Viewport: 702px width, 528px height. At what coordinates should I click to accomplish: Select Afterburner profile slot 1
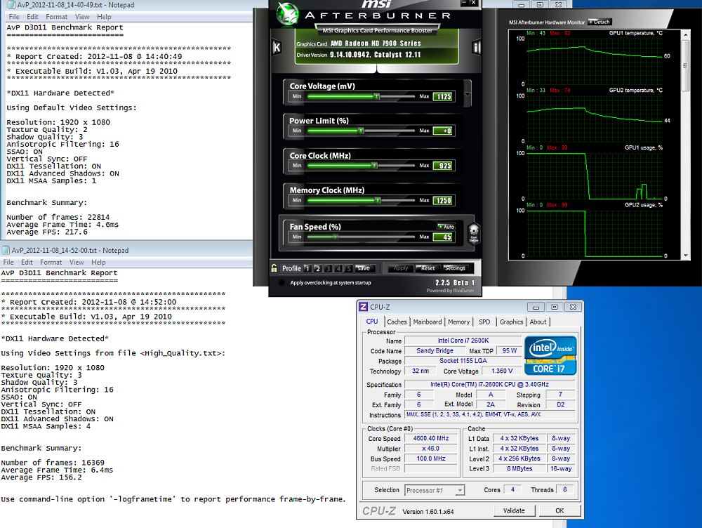(307, 268)
